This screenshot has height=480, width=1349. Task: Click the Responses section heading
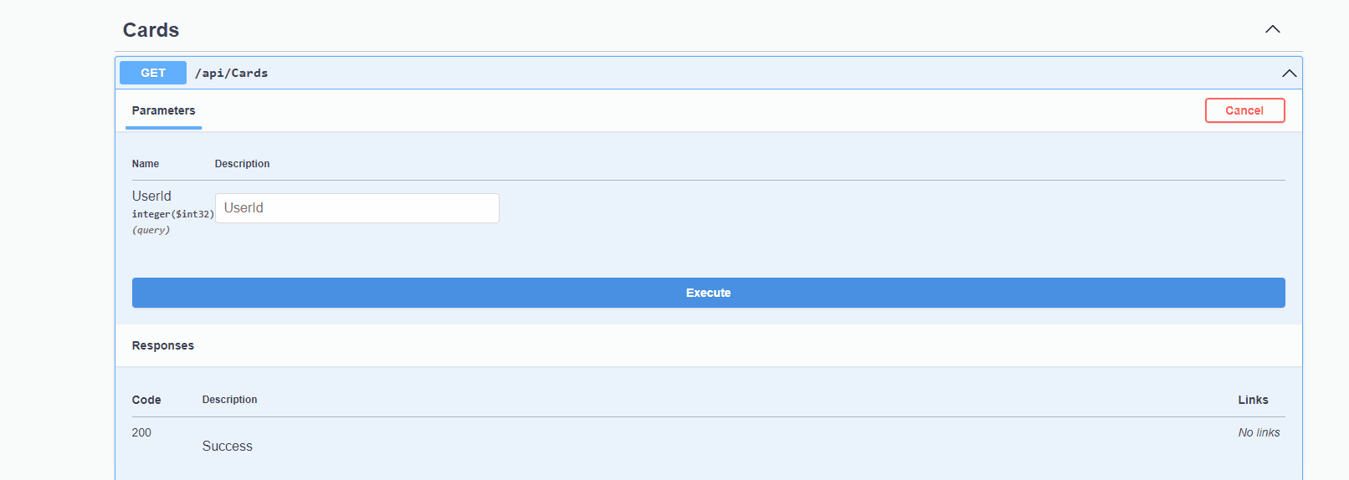pos(163,345)
